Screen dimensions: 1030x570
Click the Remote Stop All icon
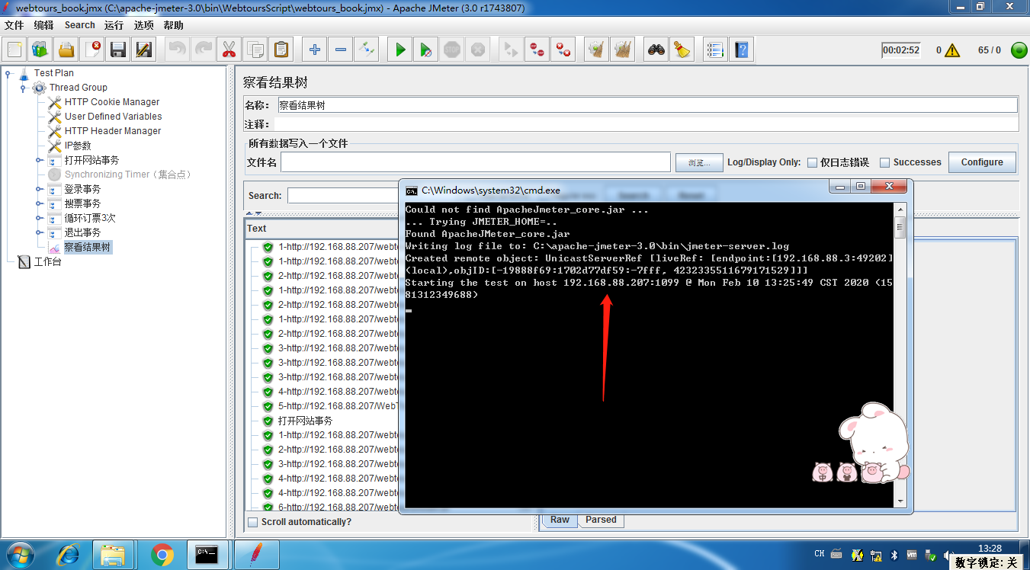537,50
